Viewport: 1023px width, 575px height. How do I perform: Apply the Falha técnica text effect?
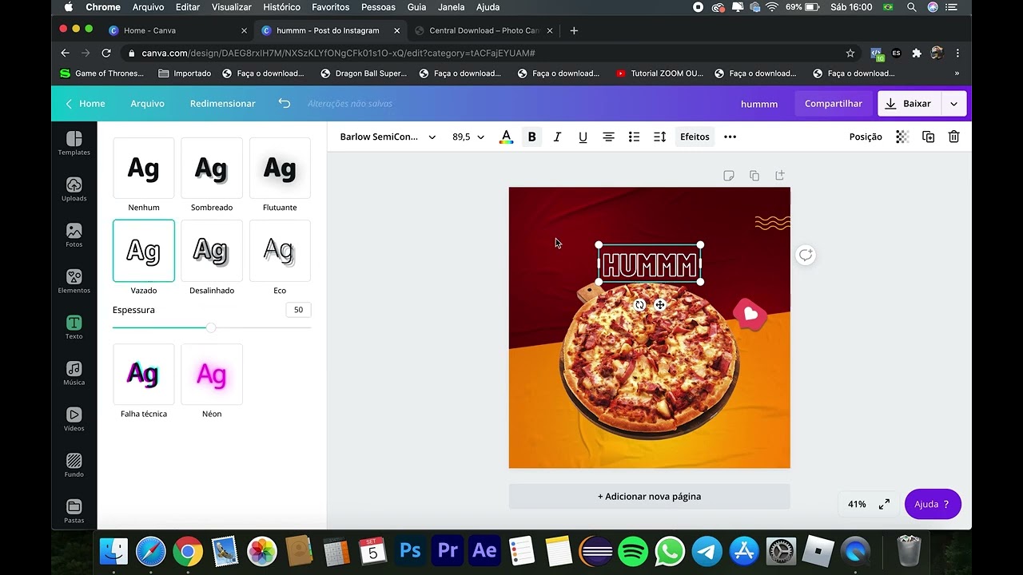144,374
